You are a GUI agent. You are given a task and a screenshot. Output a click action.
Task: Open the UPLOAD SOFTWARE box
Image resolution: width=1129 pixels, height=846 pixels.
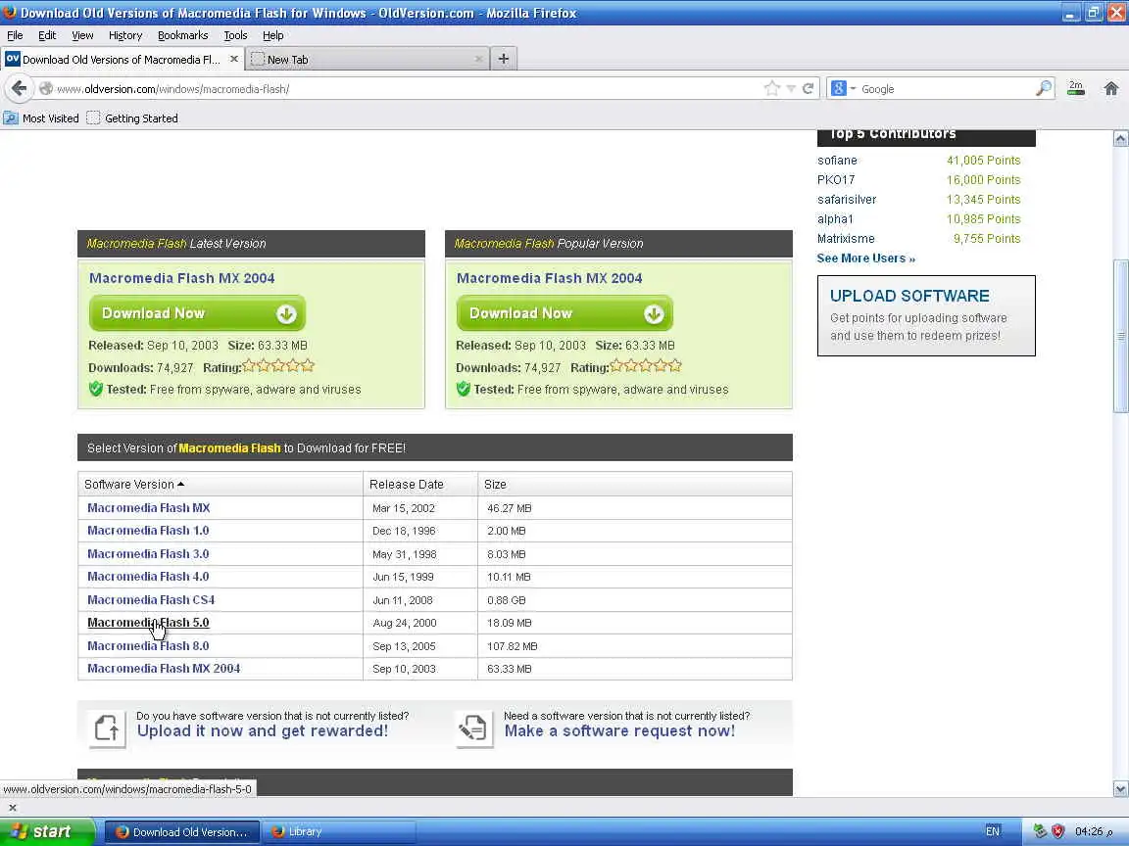point(926,316)
